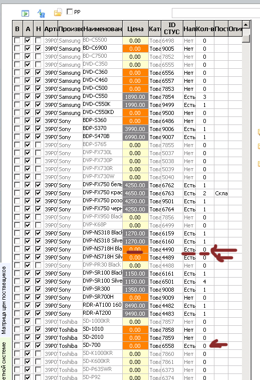Screen dimensions: 260x380
Task: Click the ID СТУС column header
Action: (172, 29)
